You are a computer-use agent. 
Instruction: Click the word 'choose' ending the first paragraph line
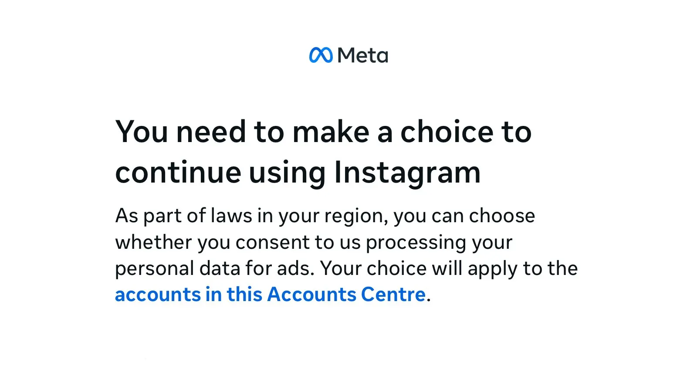pos(502,216)
